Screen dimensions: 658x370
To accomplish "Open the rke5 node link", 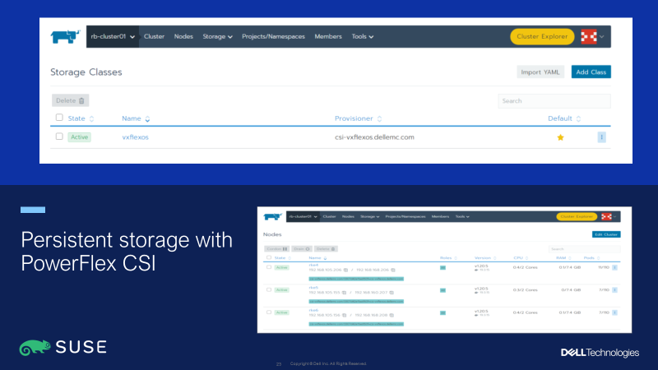I will pos(313,288).
